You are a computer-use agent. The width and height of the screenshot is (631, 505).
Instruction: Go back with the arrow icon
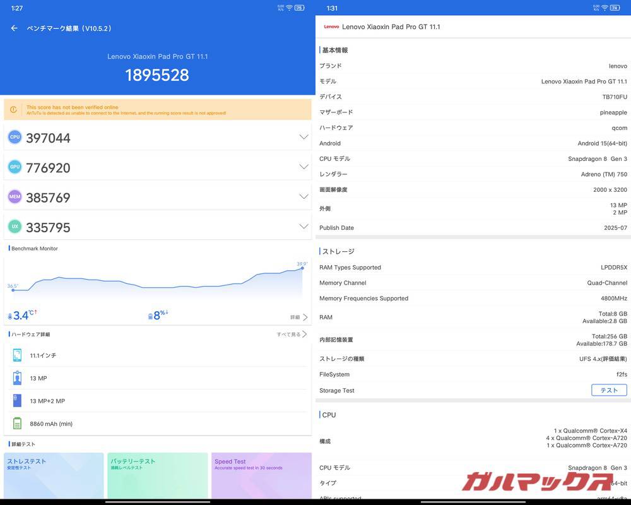tap(14, 28)
